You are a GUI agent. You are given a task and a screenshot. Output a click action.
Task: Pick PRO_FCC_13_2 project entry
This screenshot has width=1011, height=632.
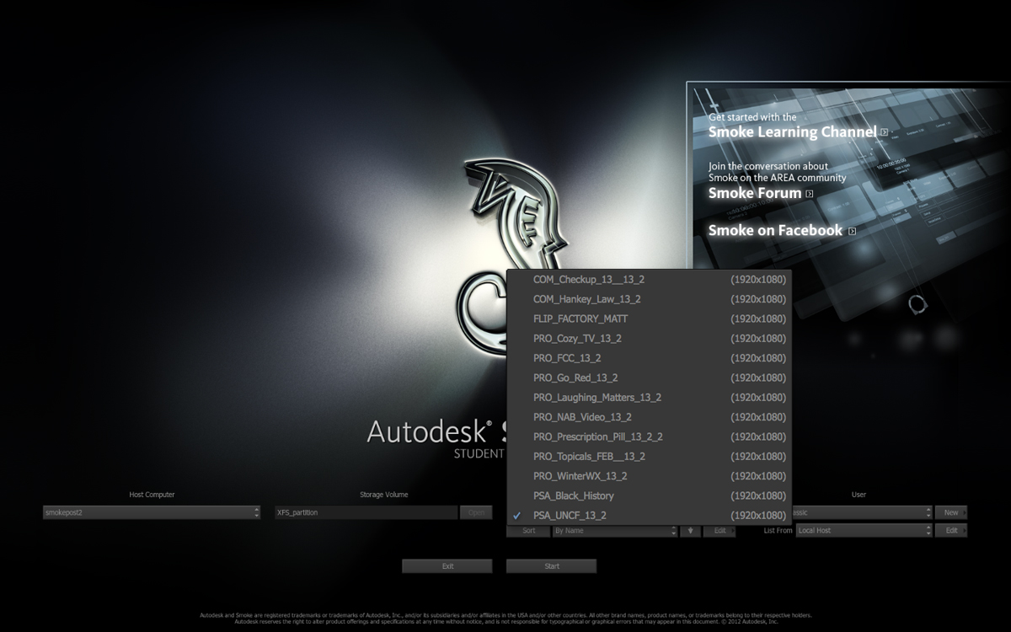click(649, 358)
